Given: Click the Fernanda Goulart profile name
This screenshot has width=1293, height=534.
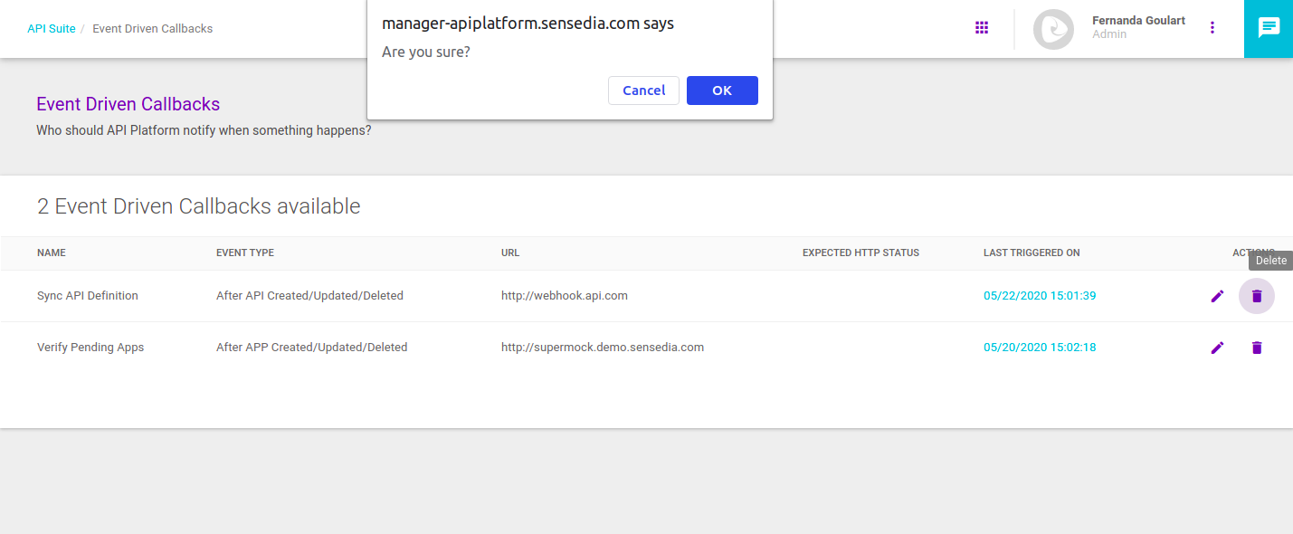Looking at the screenshot, I should tap(1138, 20).
